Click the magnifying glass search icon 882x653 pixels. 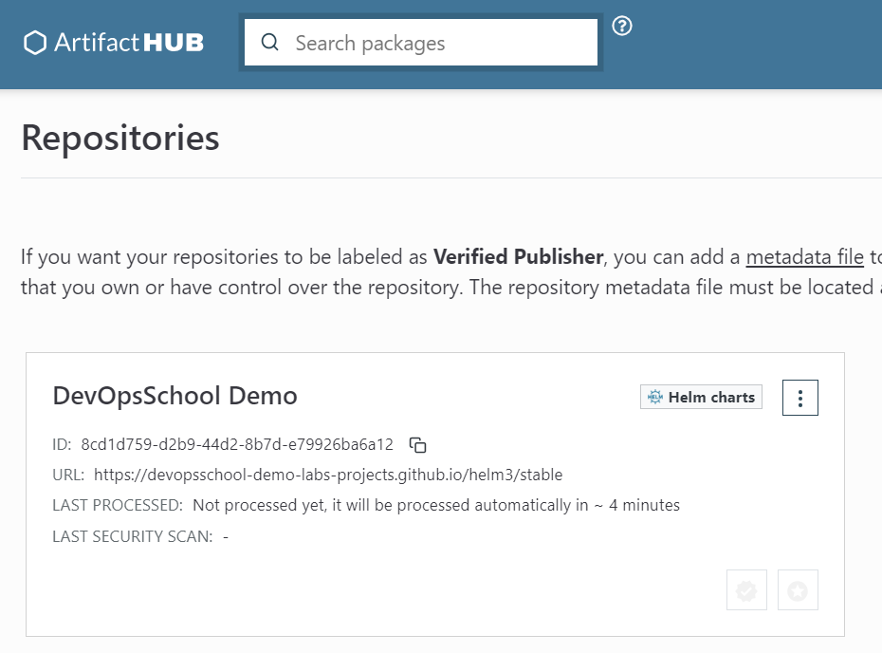click(270, 43)
